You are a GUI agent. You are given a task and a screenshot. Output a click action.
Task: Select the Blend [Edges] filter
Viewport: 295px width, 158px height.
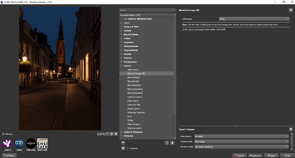click(133, 78)
